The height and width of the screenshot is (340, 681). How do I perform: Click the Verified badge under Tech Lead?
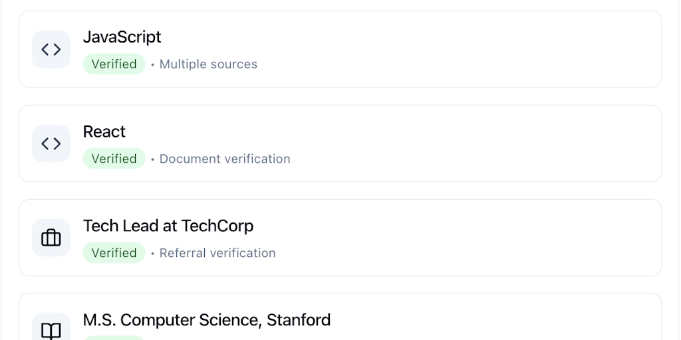coord(114,253)
